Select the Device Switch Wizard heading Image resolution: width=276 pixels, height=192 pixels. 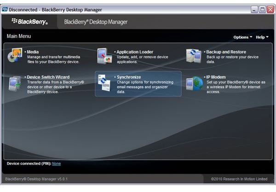click(48, 77)
